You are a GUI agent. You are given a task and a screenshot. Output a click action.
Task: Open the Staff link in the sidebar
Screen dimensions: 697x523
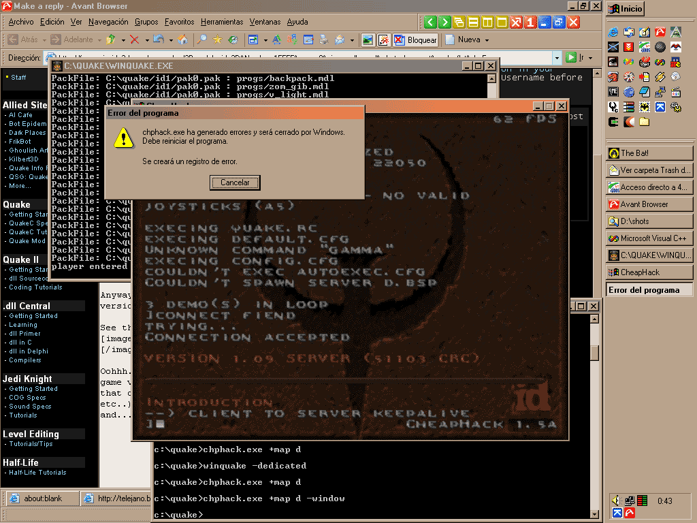[x=18, y=78]
